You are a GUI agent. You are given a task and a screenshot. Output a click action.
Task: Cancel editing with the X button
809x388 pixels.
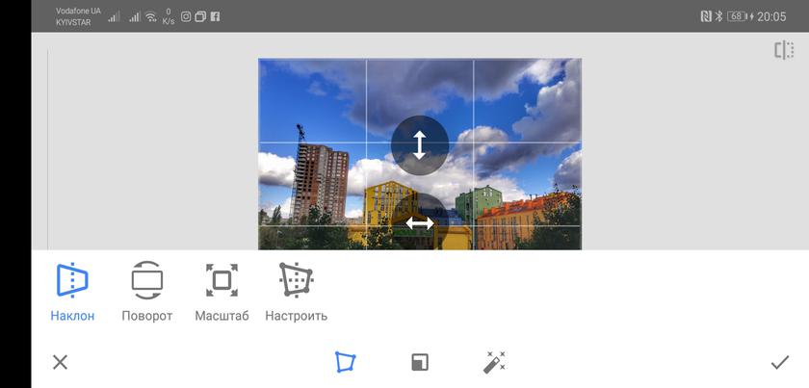[x=60, y=362]
